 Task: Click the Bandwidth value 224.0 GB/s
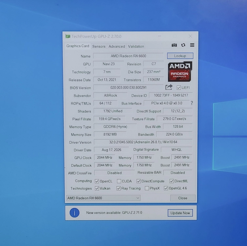click(174, 134)
